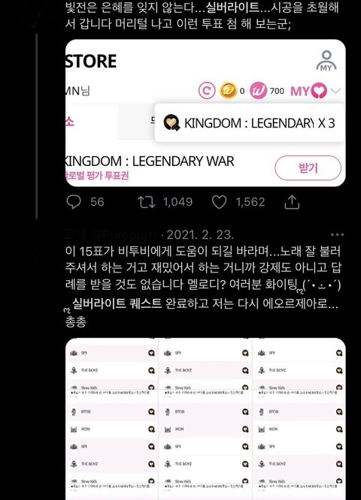The image size is (361, 500).
Task: Tap the pink C coin icon
Action: [207, 91]
